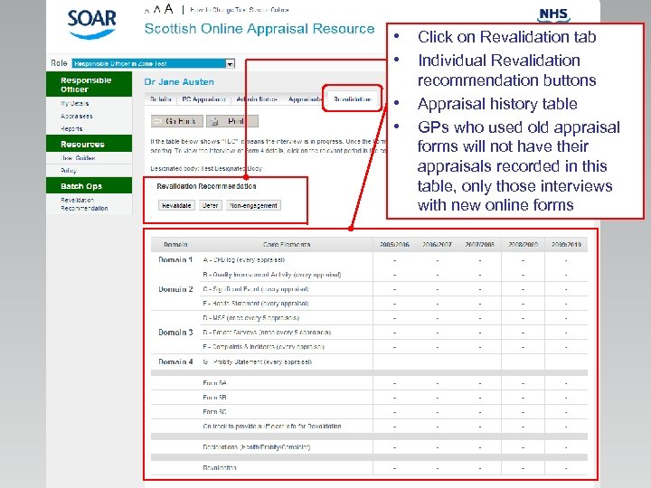Switch to the Appraisals tab

305,99
